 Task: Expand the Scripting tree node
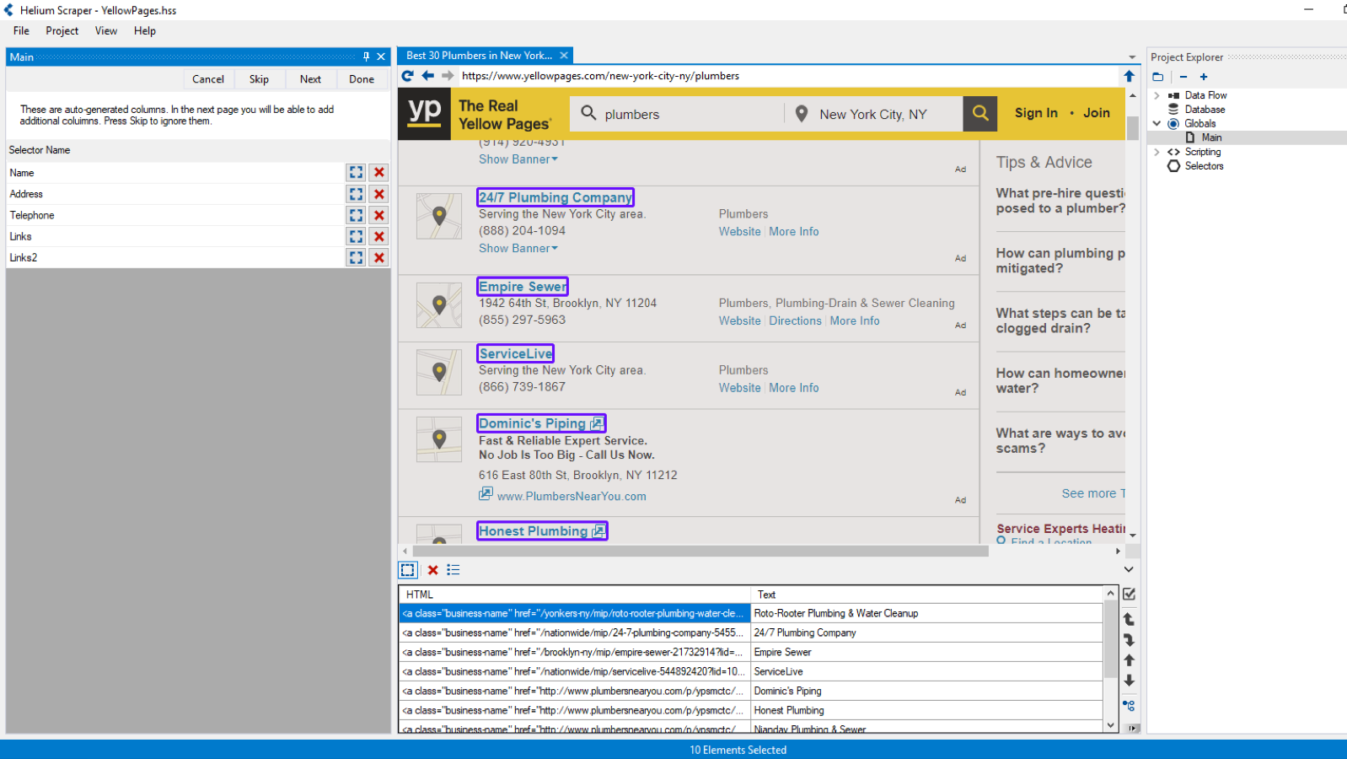click(x=1157, y=152)
